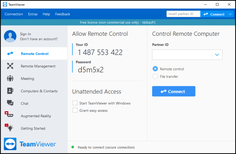Click the Connect button in the top bar
This screenshot has width=236, height=154.
tap(214, 14)
